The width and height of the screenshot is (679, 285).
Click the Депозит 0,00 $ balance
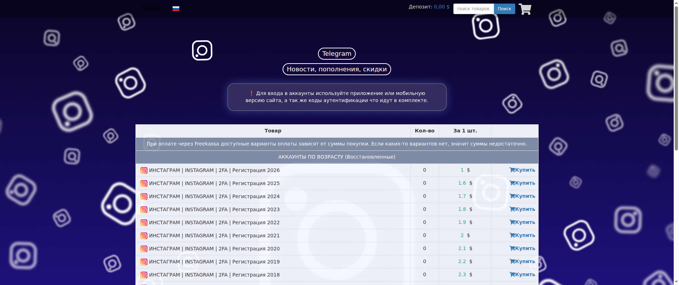[x=429, y=7]
